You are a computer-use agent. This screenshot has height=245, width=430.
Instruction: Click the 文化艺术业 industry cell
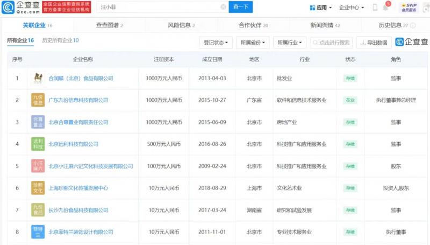pos(289,188)
